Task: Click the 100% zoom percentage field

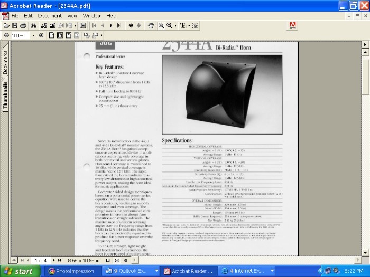Action: tap(20, 35)
